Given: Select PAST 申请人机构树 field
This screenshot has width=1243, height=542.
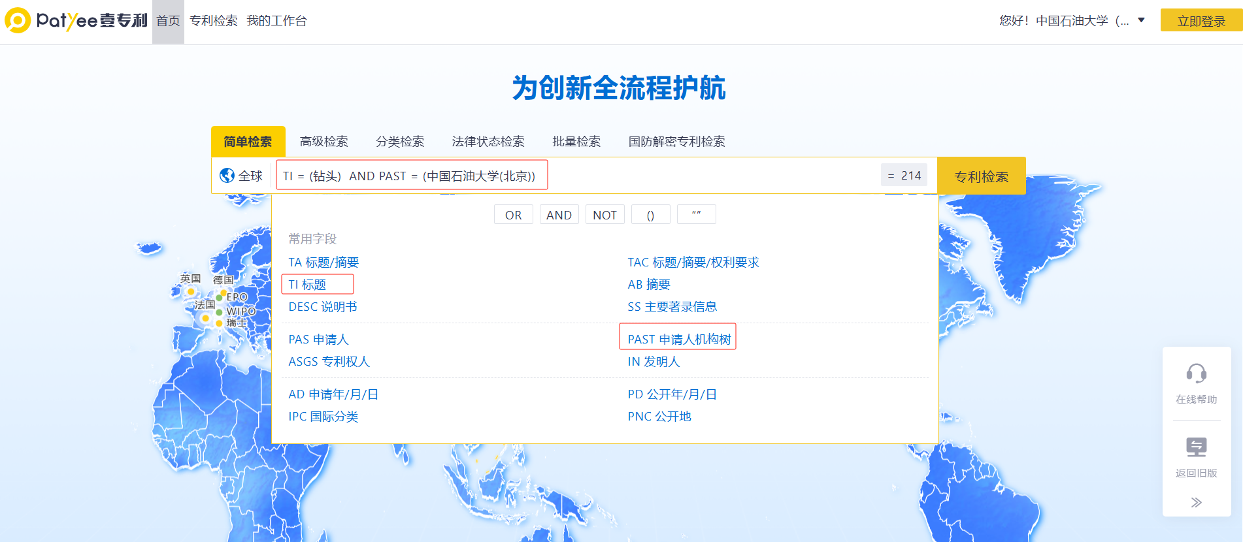Looking at the screenshot, I should tap(678, 340).
